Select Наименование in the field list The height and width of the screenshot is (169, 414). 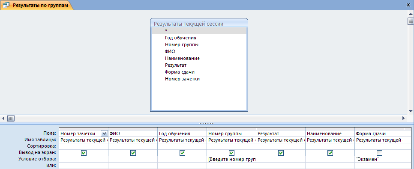[x=182, y=58]
